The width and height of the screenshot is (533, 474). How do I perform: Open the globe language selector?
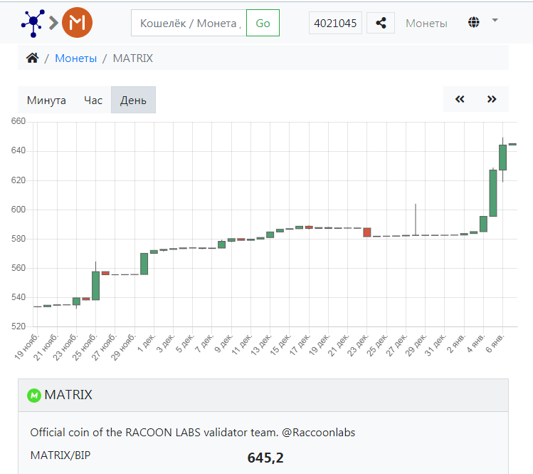tap(473, 23)
